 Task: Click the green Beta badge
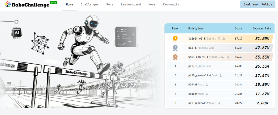53,3
